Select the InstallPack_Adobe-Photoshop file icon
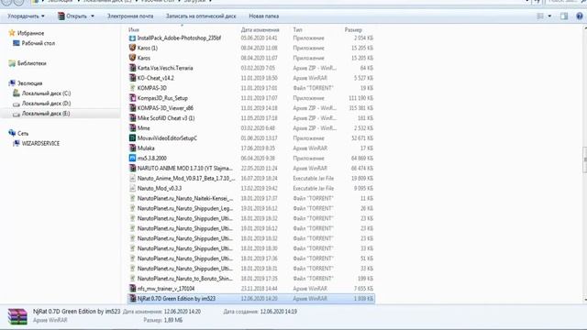The width and height of the screenshot is (587, 330). pos(132,38)
